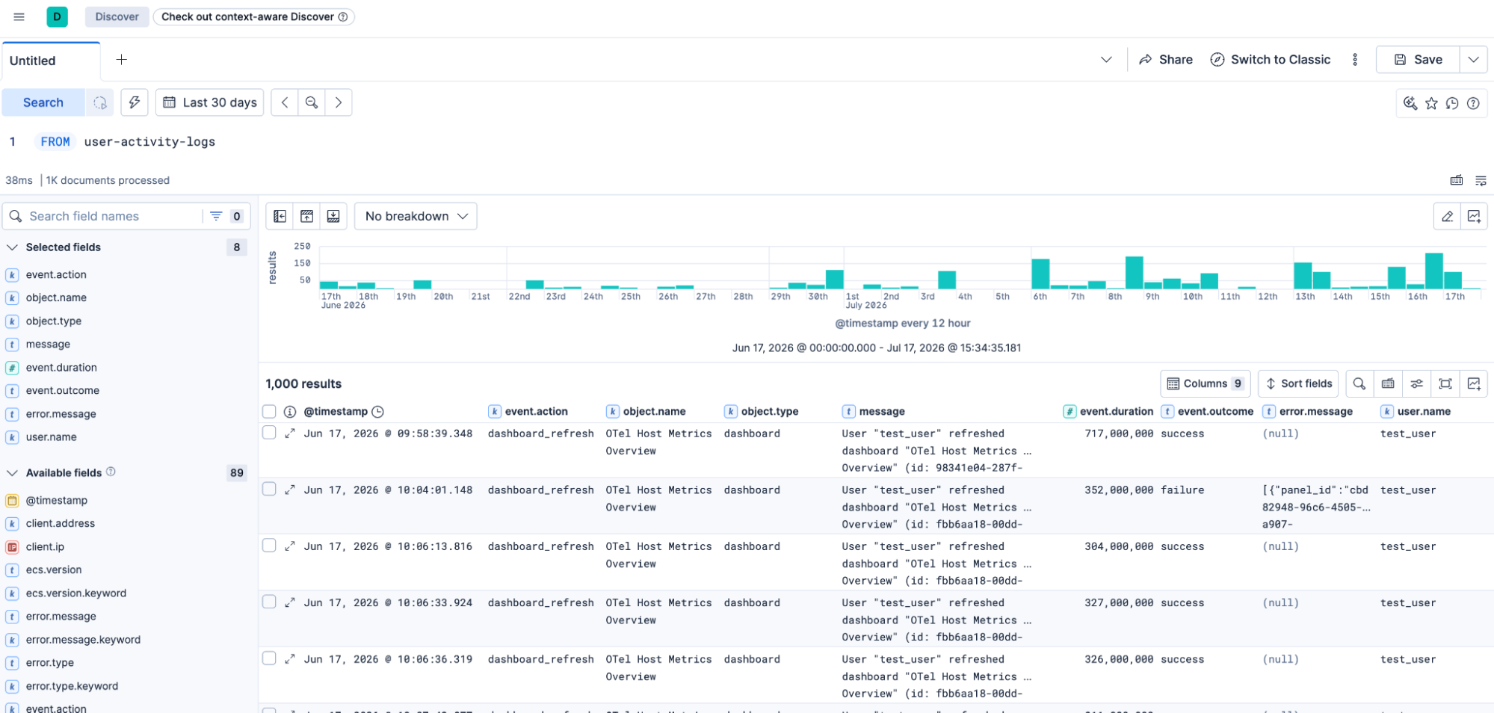Screen dimensions: 1494x713
Task: Open the more options kebab menu
Action: click(x=1355, y=60)
